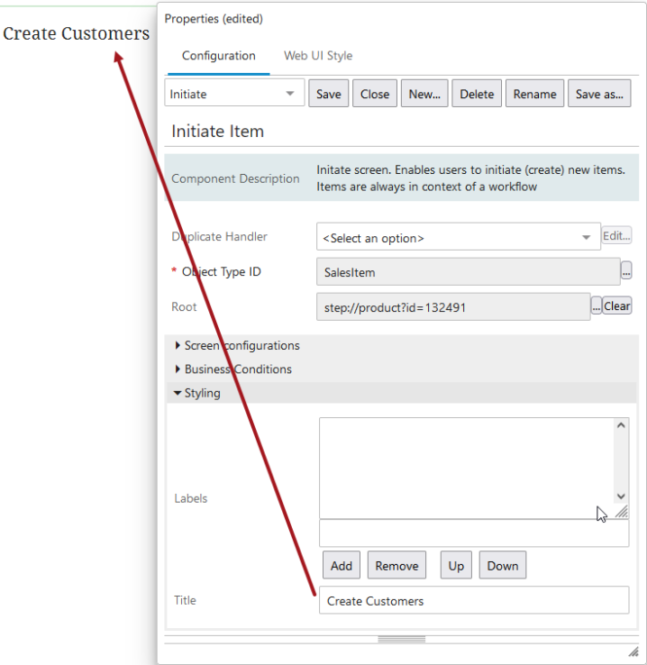Click the horizontal splitter grip below Styling
Image resolution: width=647 pixels, height=665 pixels.
tap(402, 640)
